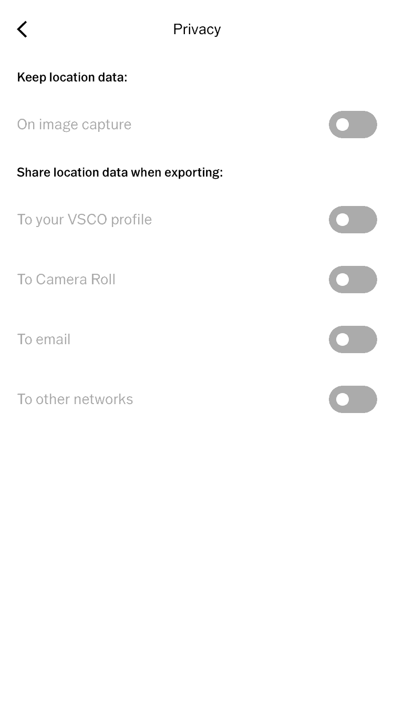The height and width of the screenshot is (701, 394).
Task: Select the Keep location data heading
Action: [72, 77]
